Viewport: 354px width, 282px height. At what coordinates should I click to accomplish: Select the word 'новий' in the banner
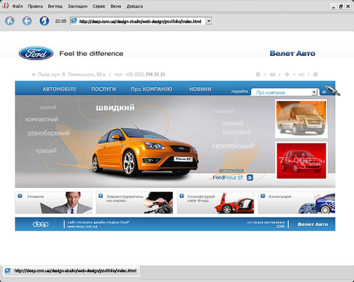tap(48, 107)
